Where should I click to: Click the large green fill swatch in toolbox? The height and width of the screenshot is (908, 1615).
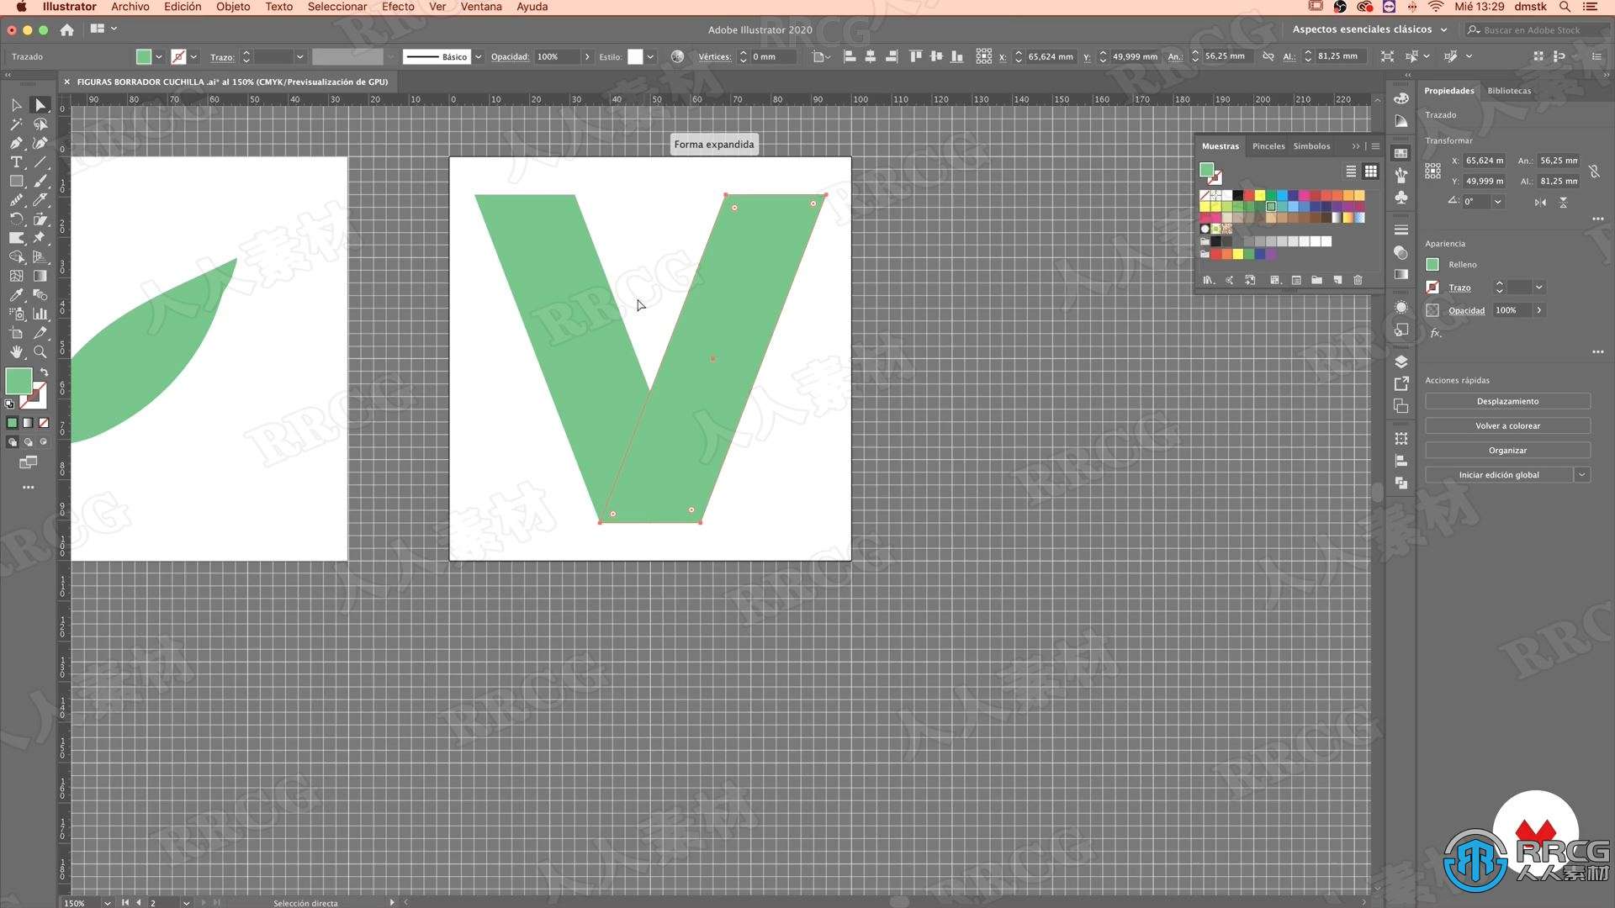(x=19, y=381)
